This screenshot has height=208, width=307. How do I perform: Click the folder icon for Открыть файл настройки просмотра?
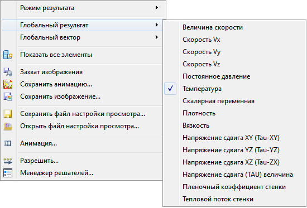tap(8, 126)
